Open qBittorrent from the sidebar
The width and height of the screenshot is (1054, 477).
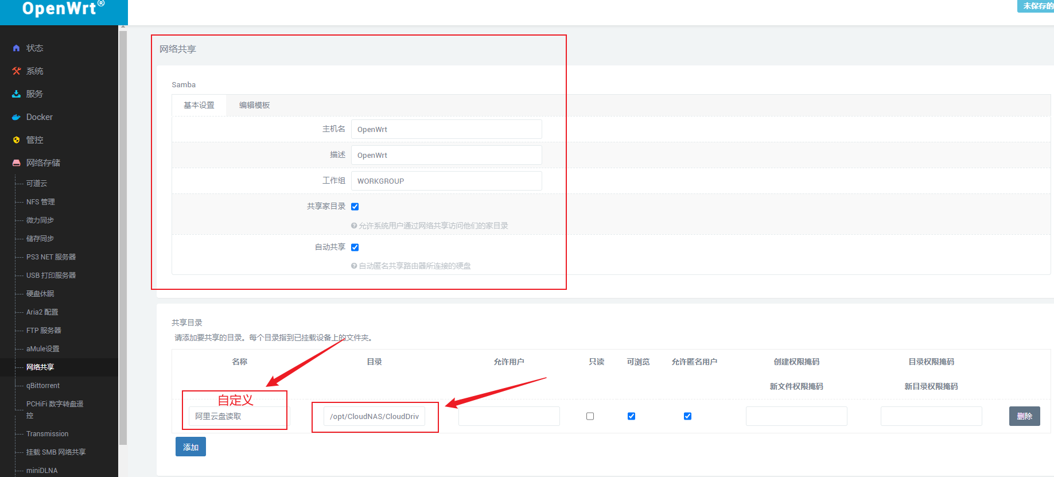(43, 386)
